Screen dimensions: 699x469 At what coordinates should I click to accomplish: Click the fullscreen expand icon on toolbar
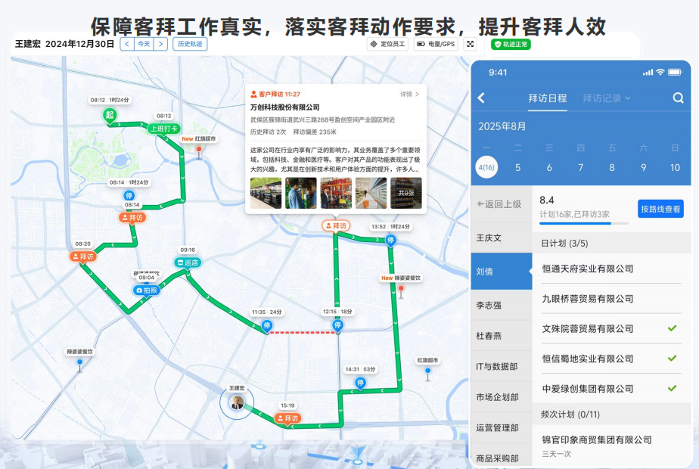click(471, 44)
